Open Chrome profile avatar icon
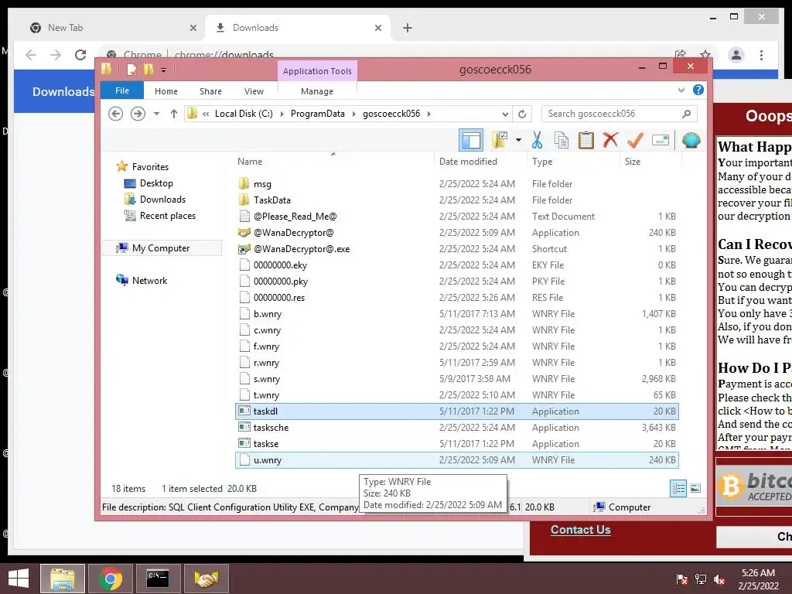 click(x=736, y=55)
